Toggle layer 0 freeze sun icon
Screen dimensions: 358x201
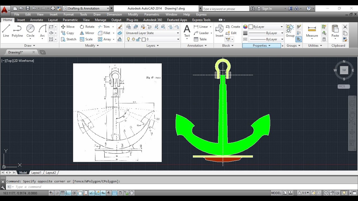(x=133, y=39)
